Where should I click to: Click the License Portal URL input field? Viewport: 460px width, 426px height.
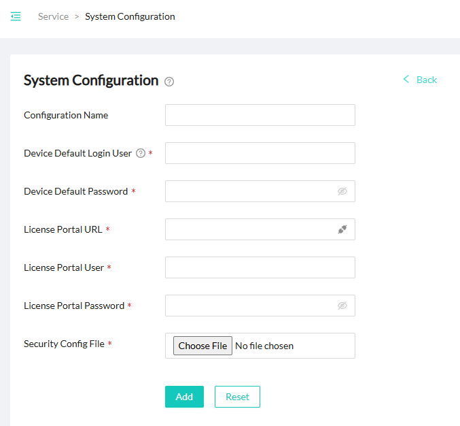(249, 229)
